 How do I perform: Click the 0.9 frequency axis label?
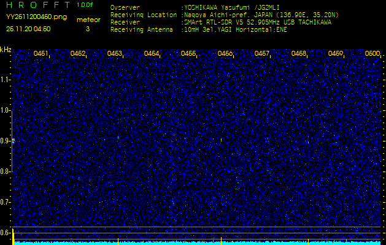point(6,141)
